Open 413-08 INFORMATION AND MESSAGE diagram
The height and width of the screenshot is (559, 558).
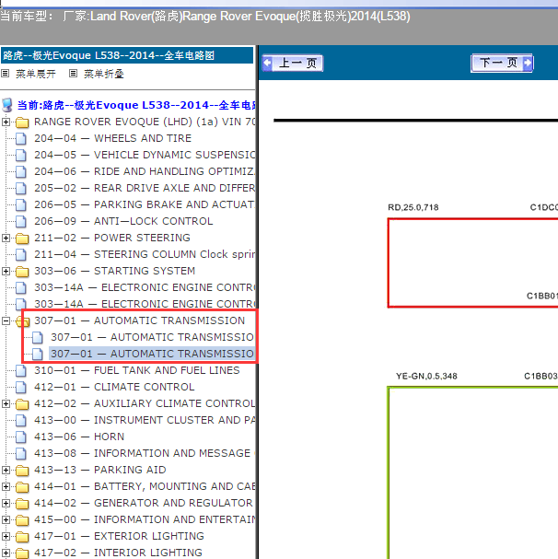tap(145, 453)
